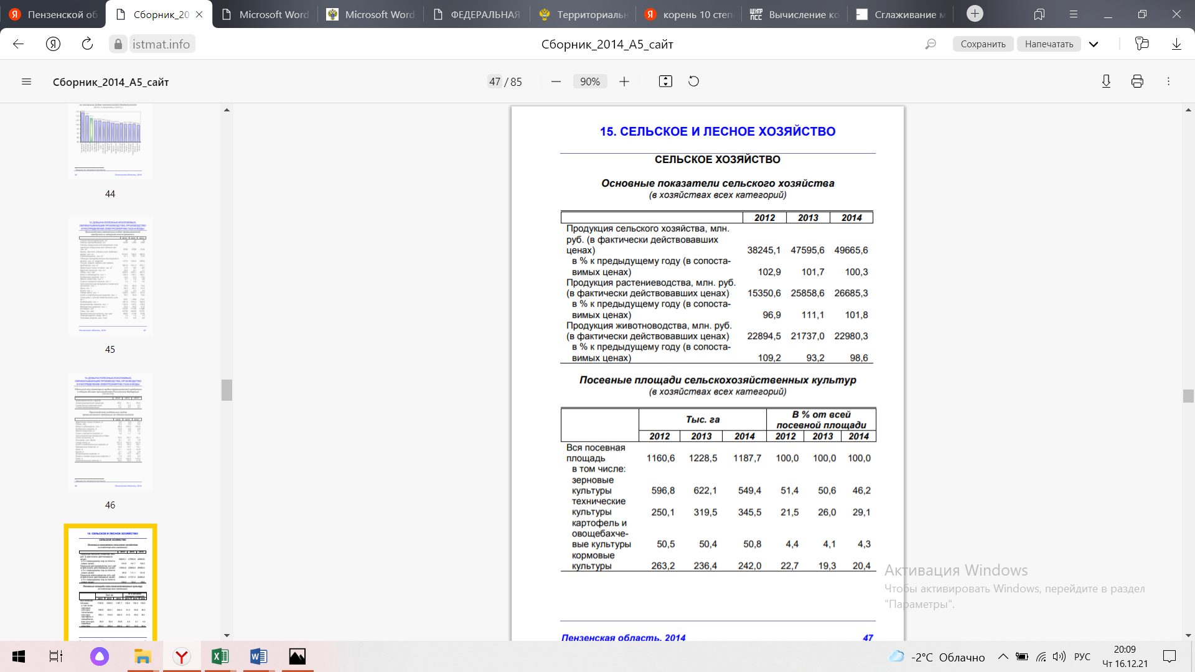1195x672 pixels.
Task: Open the notification center icon
Action: [1169, 656]
